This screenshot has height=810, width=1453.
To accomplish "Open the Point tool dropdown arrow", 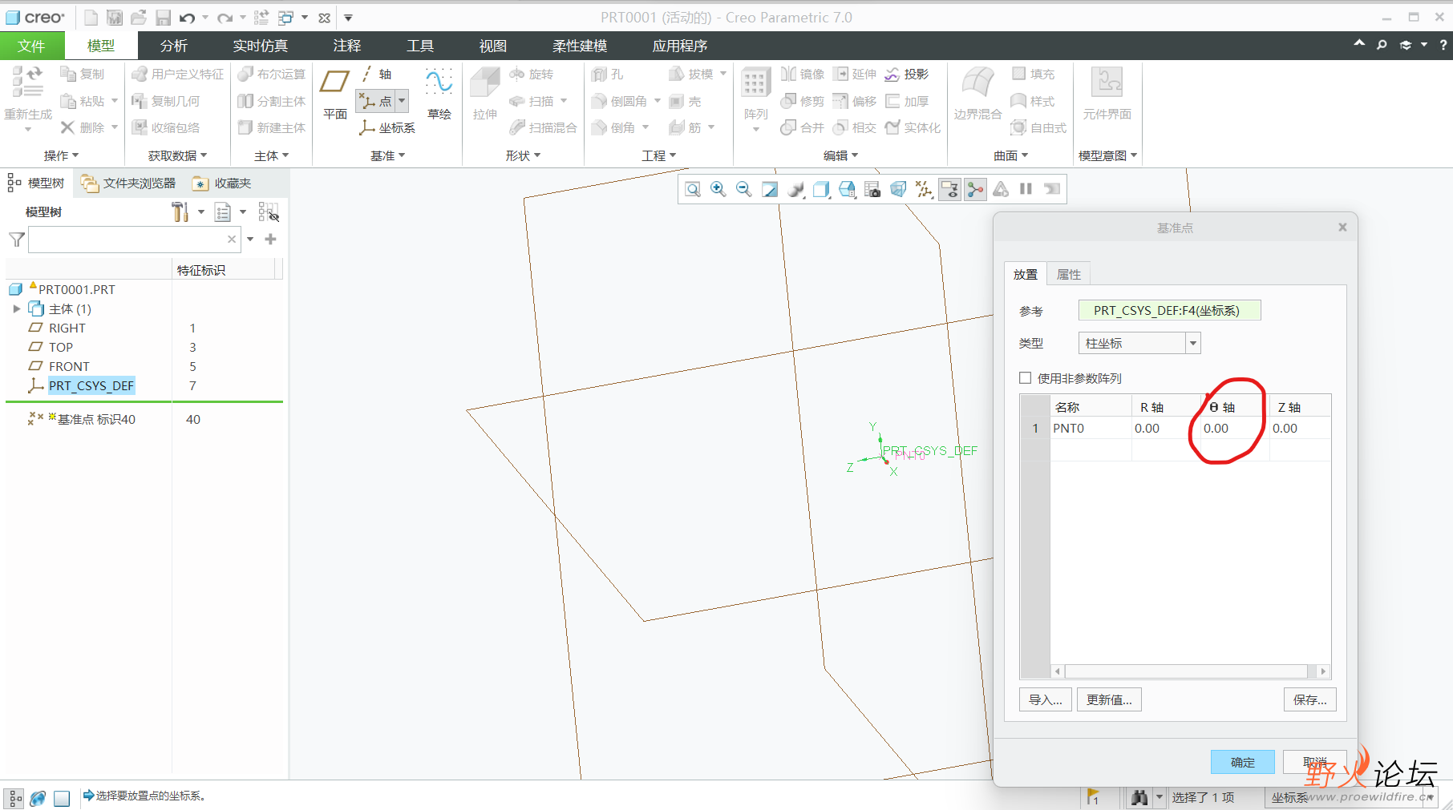I will click(x=402, y=101).
